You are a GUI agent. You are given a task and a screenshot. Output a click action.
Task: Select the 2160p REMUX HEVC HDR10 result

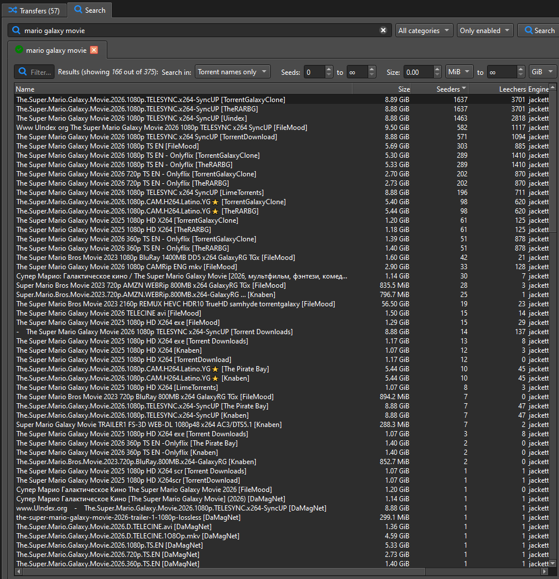pos(282,304)
